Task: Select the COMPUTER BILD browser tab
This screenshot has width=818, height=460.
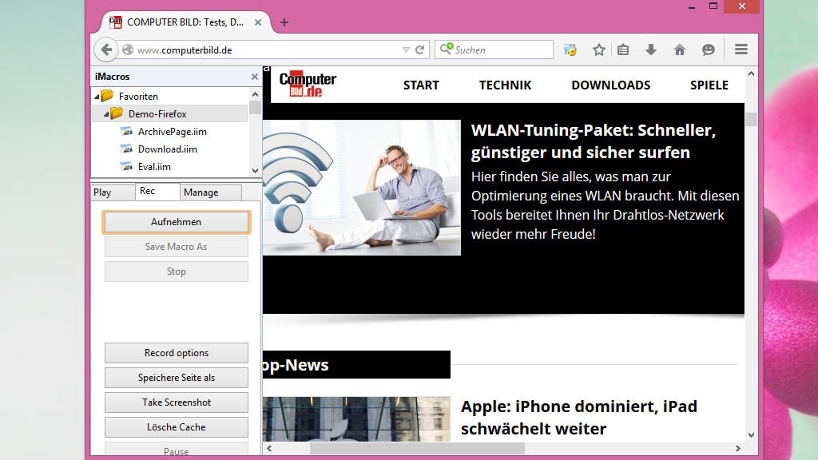Action: pyautogui.click(x=185, y=22)
